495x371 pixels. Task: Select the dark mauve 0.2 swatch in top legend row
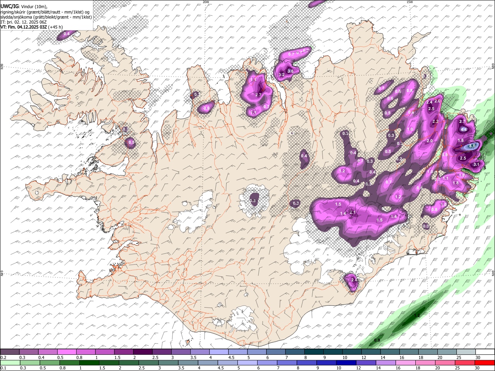click(10, 352)
